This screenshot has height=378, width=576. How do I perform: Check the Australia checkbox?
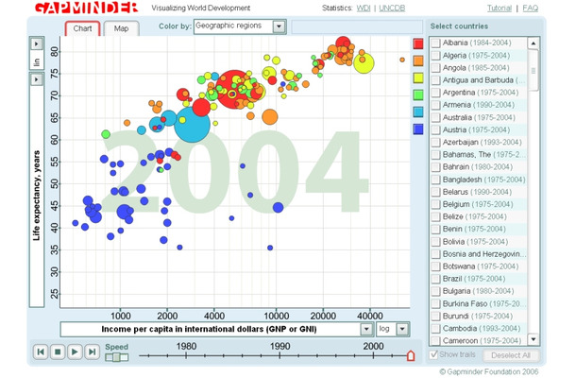coord(435,117)
